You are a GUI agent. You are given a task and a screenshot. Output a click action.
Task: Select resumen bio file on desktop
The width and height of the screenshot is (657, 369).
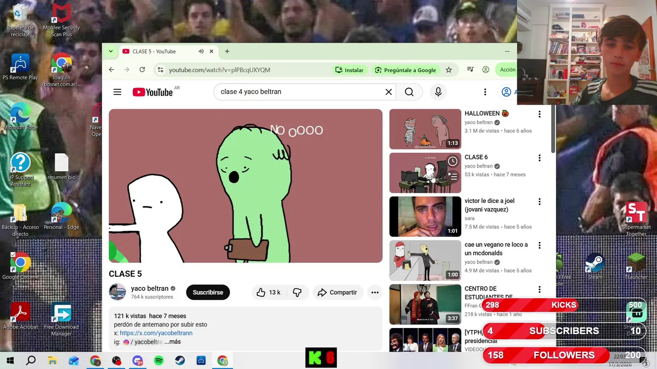62,167
